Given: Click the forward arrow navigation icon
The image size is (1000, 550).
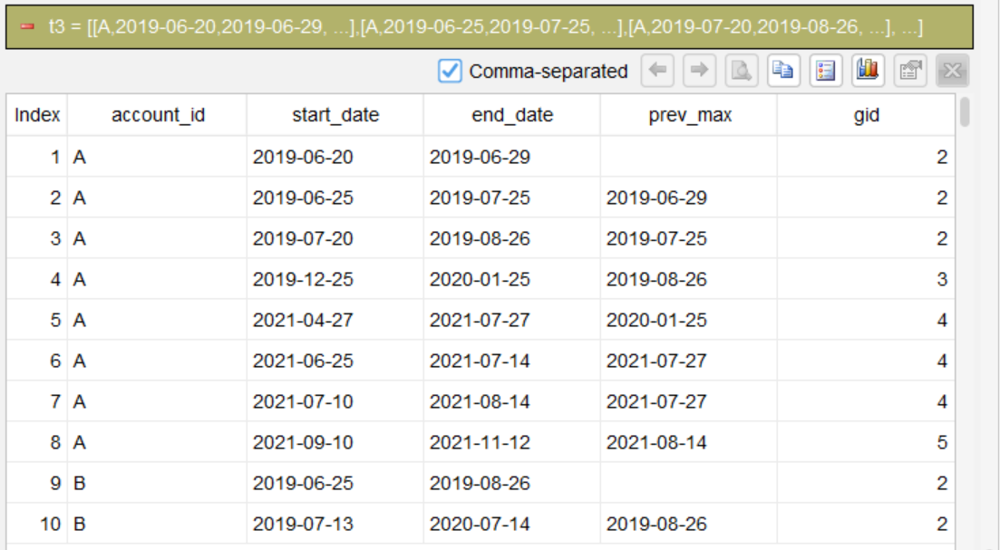Looking at the screenshot, I should click(699, 70).
